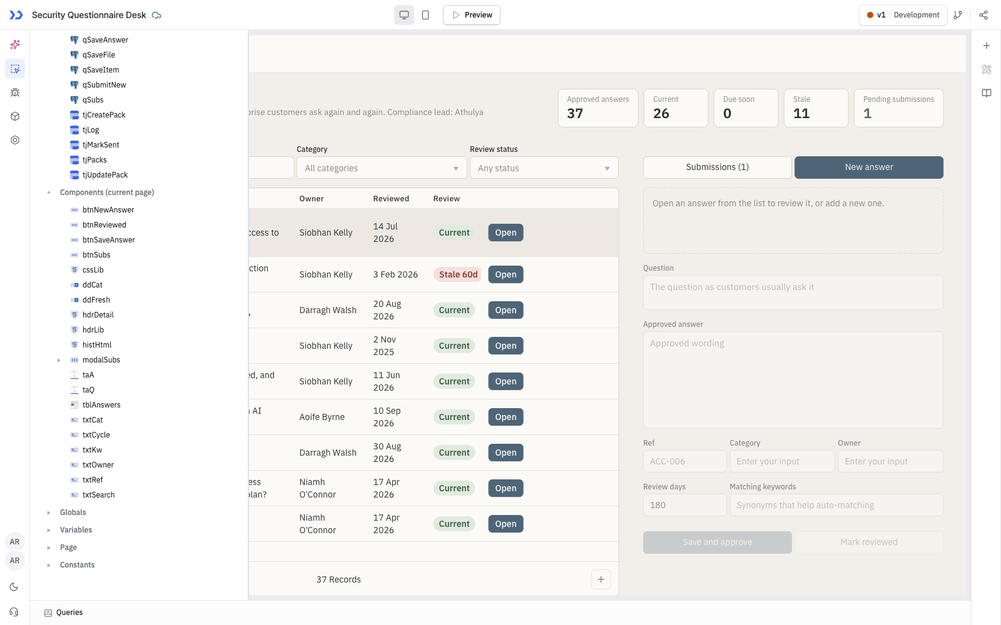This screenshot has width=1001, height=625.
Task: Click the share icon in top bar
Action: 983,15
